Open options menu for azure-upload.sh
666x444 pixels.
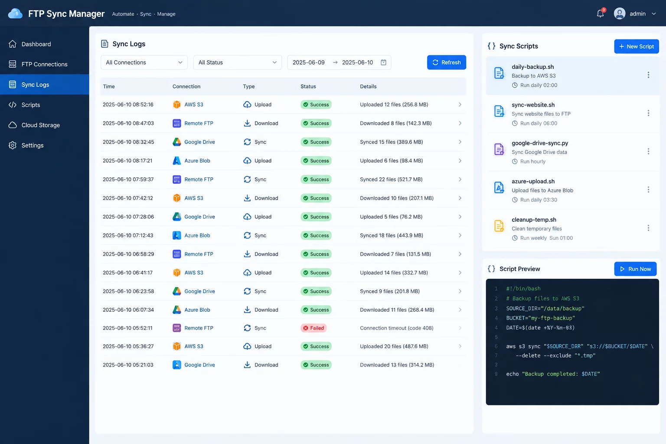[648, 189]
